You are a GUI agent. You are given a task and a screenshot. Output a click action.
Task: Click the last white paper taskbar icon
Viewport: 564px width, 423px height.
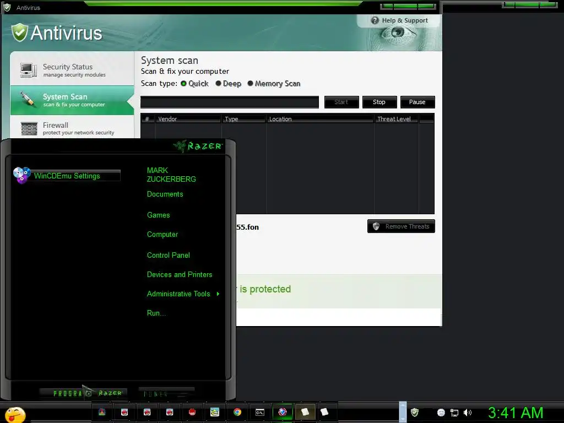(324, 412)
